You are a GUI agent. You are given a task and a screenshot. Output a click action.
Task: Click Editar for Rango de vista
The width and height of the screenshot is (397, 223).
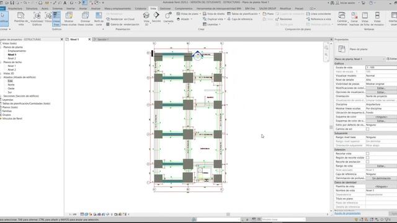[x=381, y=166]
